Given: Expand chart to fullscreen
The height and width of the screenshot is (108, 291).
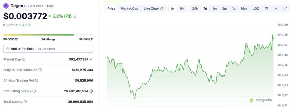Looking at the screenshot, I should [285, 9].
